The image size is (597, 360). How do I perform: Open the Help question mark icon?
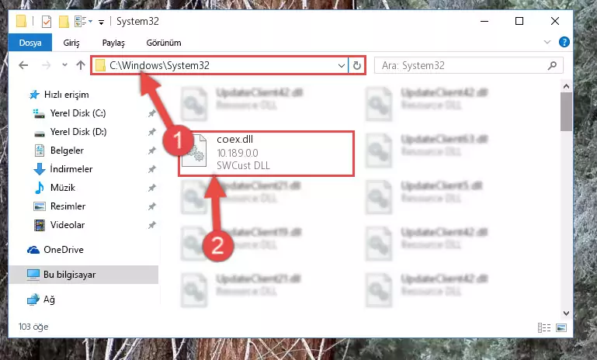(x=564, y=42)
